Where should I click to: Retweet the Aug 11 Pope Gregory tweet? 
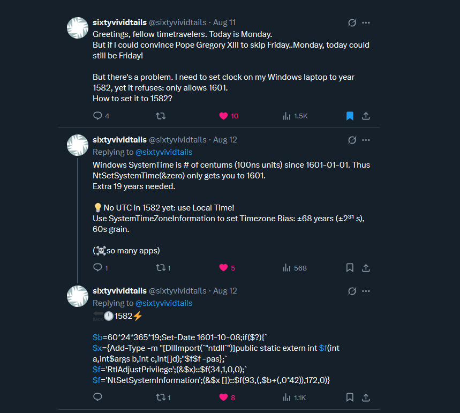(x=160, y=116)
